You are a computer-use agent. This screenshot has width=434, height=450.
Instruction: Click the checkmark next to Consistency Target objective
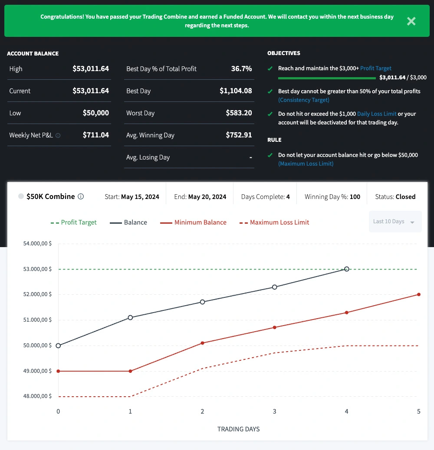tap(270, 91)
